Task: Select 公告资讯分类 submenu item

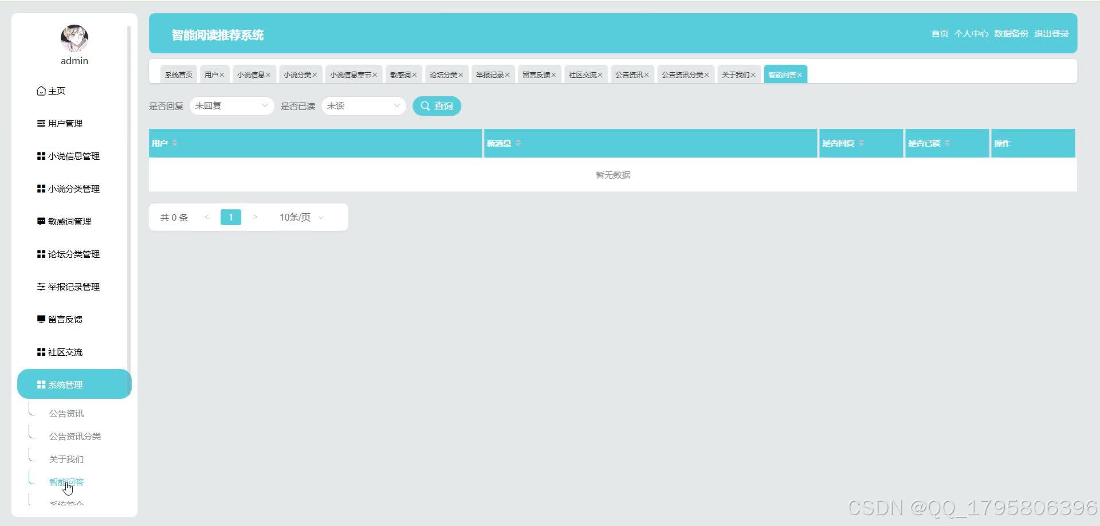Action: click(x=75, y=436)
